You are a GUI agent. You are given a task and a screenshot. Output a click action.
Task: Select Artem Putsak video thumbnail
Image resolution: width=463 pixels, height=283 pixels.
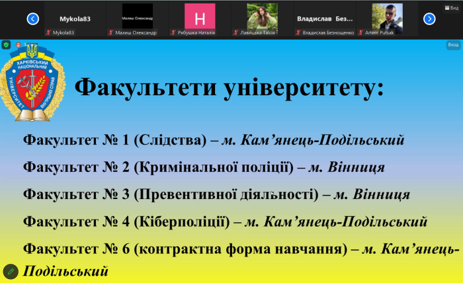click(x=387, y=16)
